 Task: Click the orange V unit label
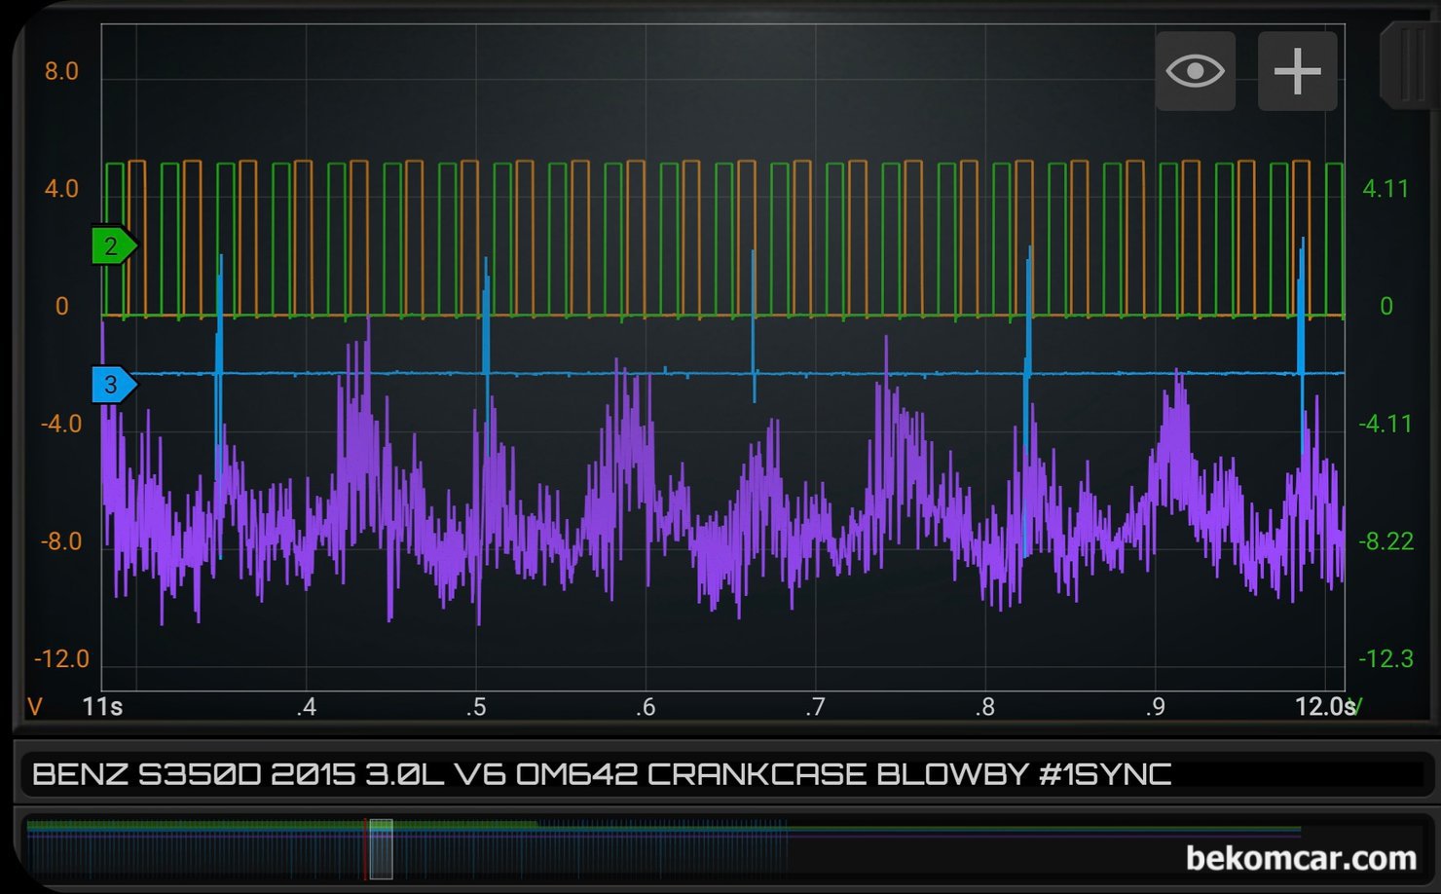35,707
